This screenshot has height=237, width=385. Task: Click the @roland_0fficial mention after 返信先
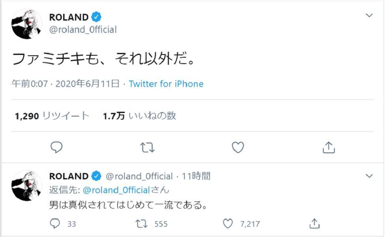tap(117, 190)
